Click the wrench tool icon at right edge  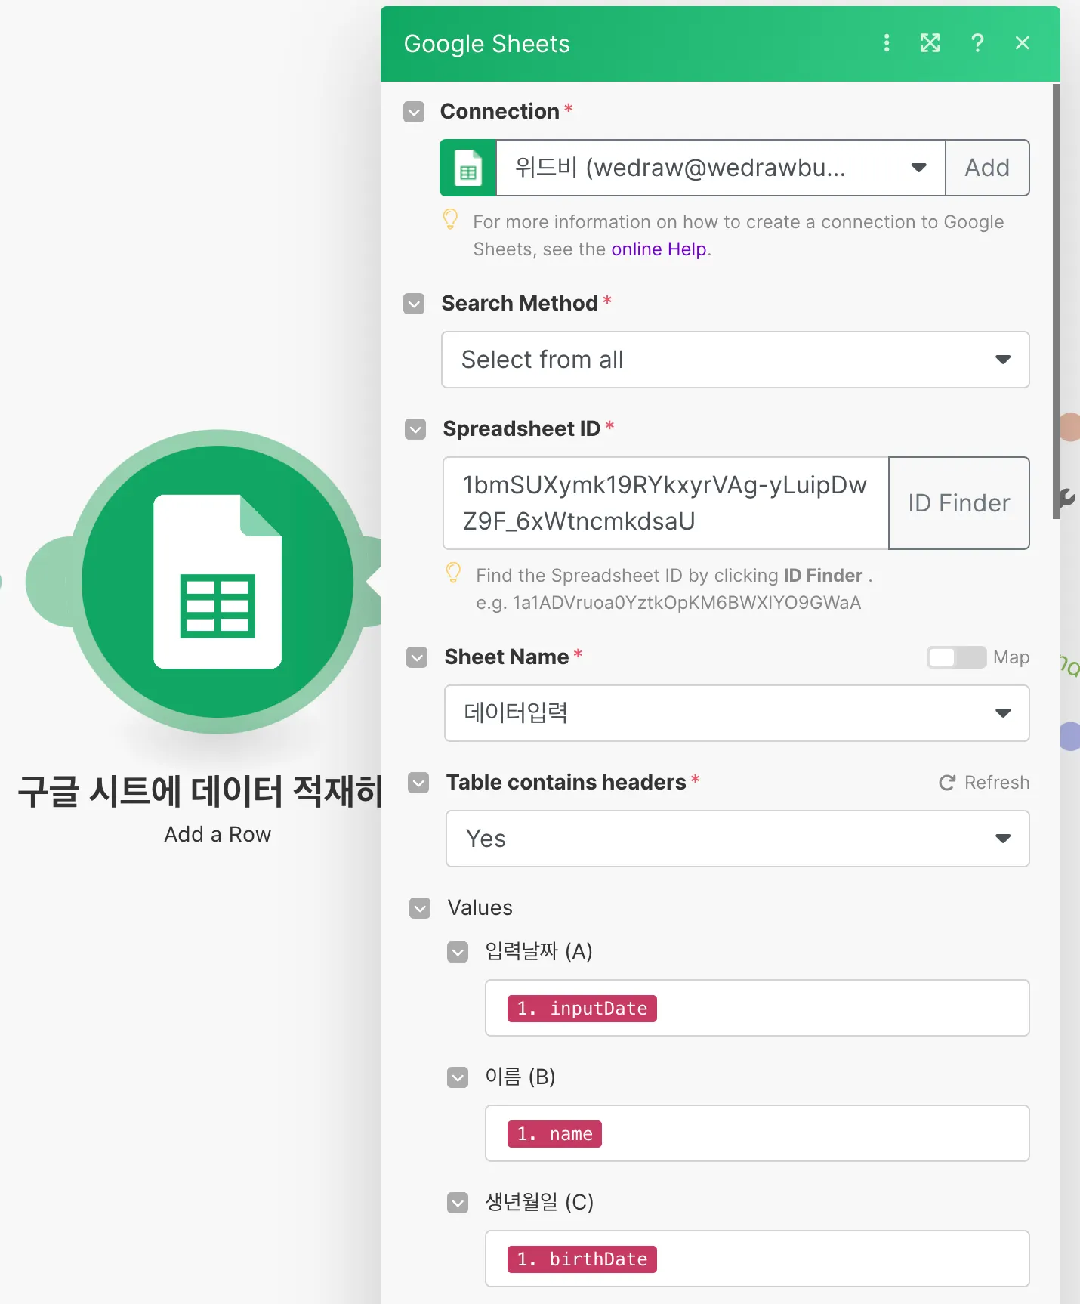[x=1067, y=499]
